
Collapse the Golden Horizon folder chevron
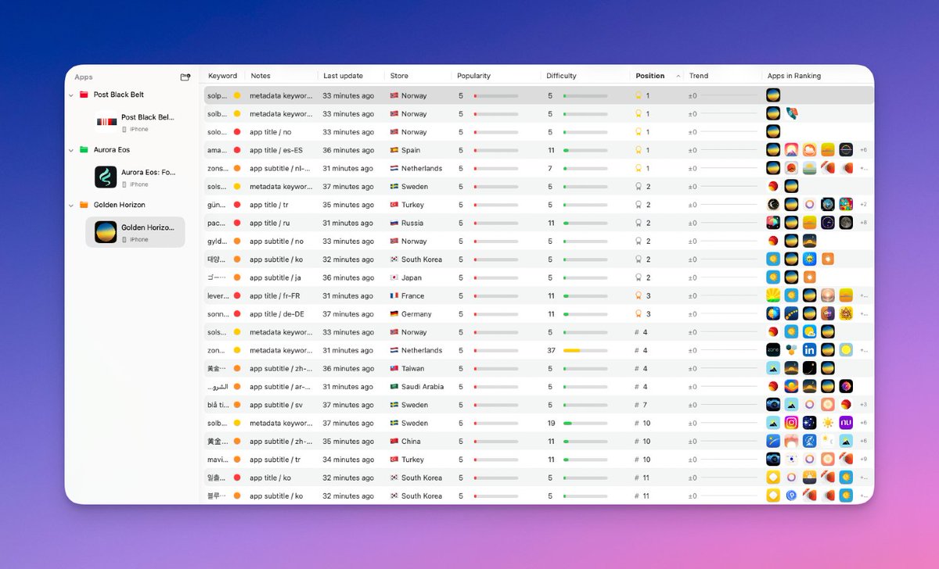(x=70, y=205)
